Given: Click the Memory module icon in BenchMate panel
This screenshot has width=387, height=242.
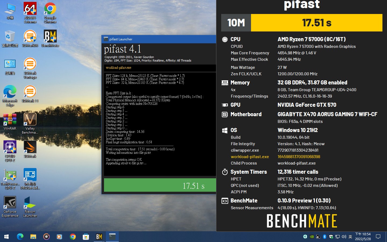Looking at the screenshot, I should pyautogui.click(x=225, y=83).
